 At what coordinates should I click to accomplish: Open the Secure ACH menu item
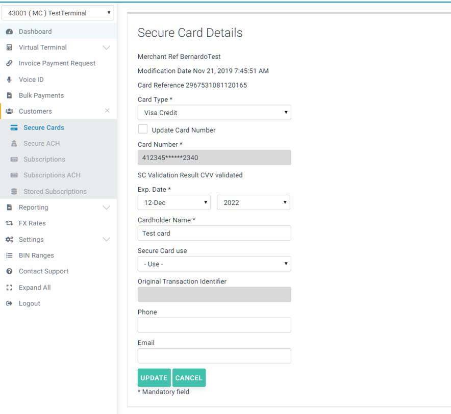pos(41,143)
